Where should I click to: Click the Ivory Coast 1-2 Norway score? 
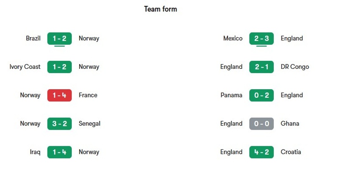[x=59, y=67]
